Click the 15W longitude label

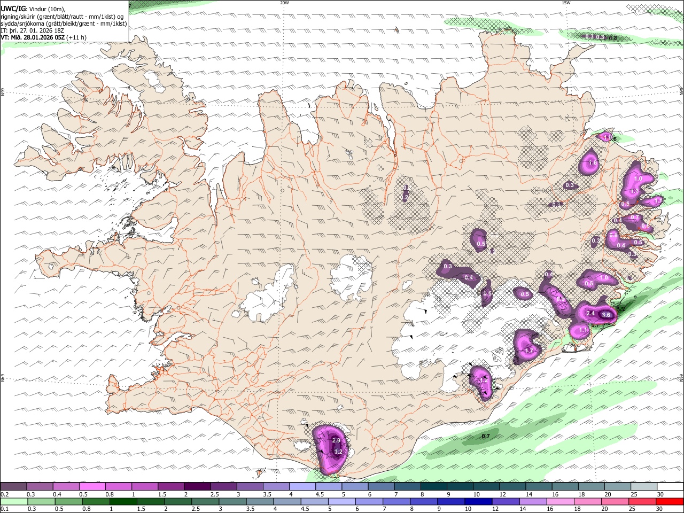click(x=566, y=3)
